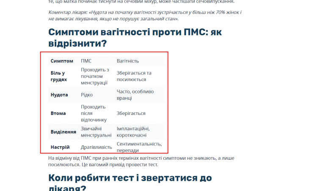Click cell 'Проходить після відпочинку'
325x191 pixels.
(94, 113)
